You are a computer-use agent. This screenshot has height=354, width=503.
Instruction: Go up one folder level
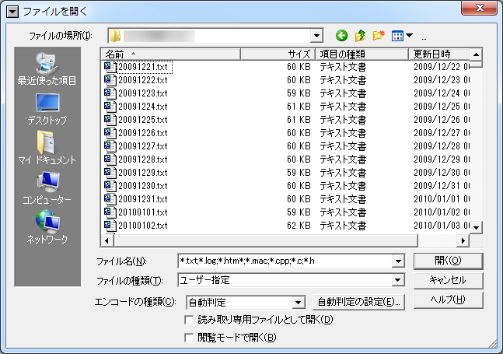pyautogui.click(x=360, y=35)
